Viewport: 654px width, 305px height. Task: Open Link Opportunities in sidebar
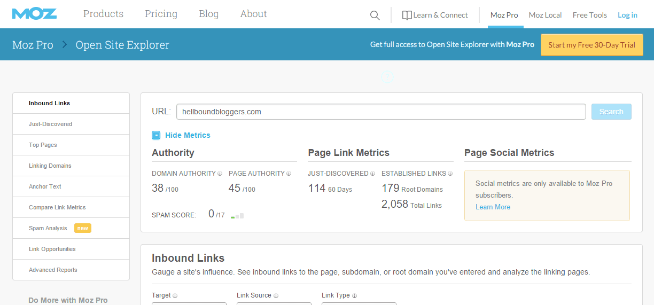click(x=71, y=249)
